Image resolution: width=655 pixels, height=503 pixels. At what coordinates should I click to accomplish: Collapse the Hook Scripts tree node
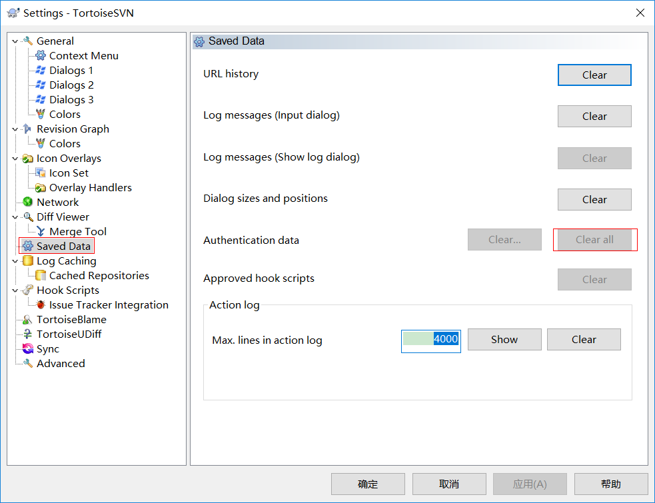point(15,290)
